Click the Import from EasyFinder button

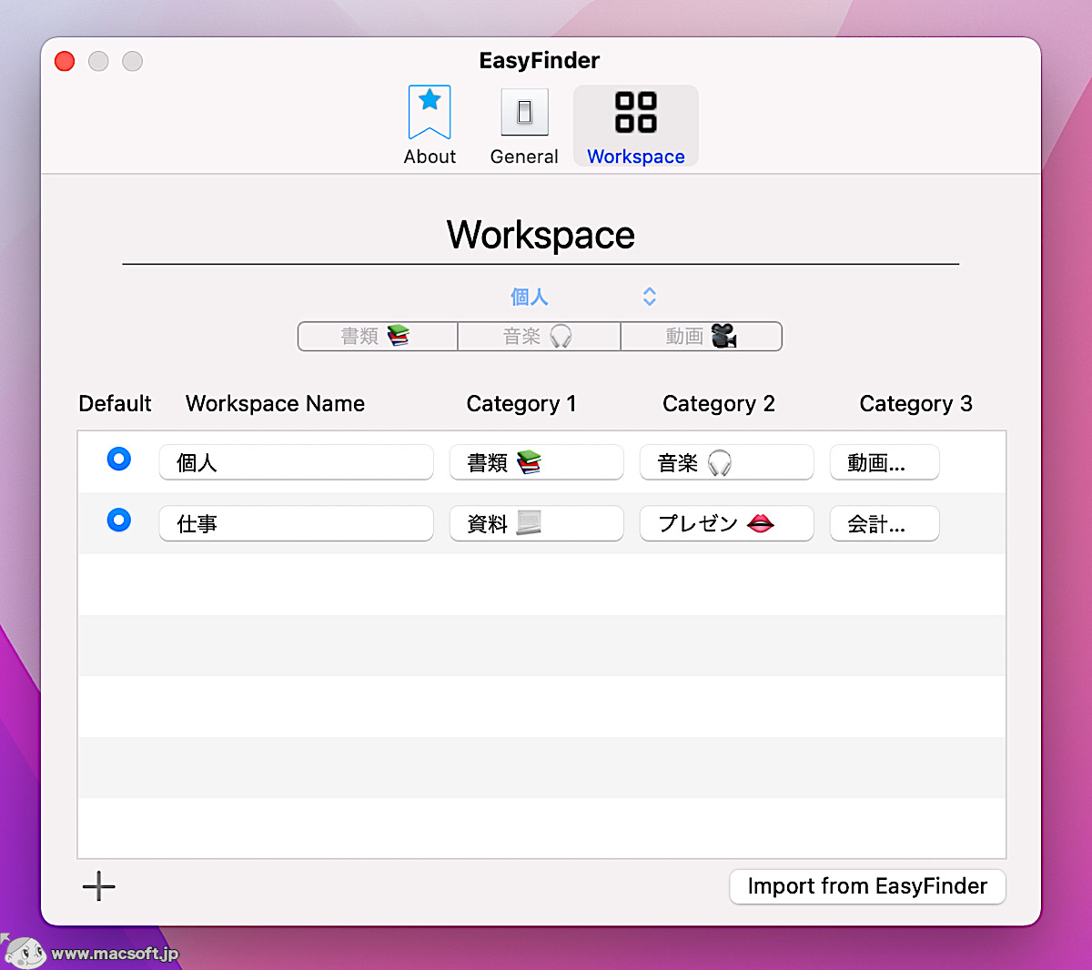tap(866, 886)
